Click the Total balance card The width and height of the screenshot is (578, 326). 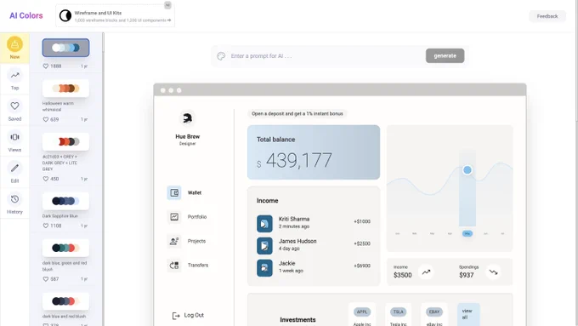pos(314,152)
